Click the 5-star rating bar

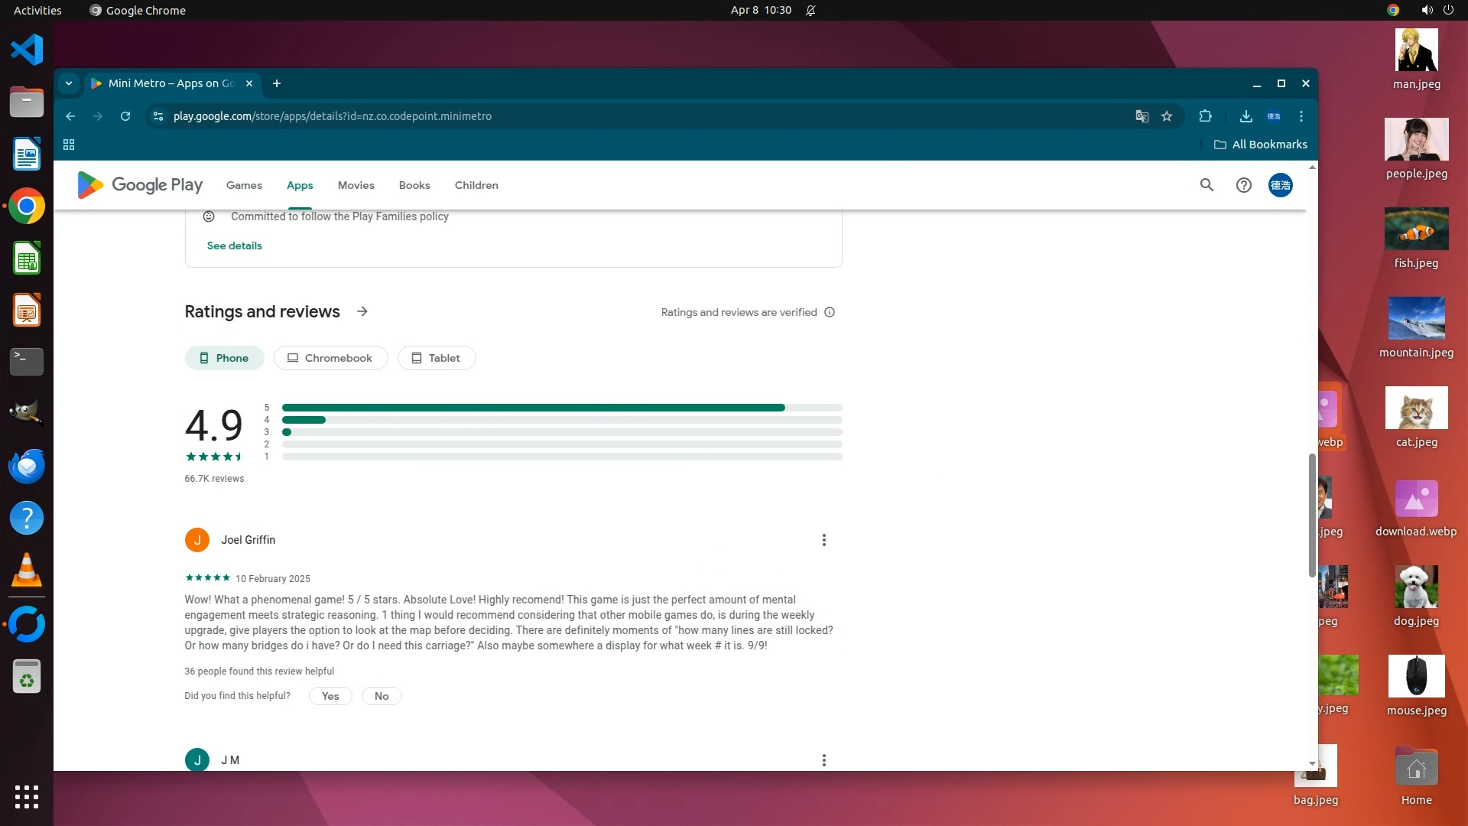pyautogui.click(x=561, y=408)
